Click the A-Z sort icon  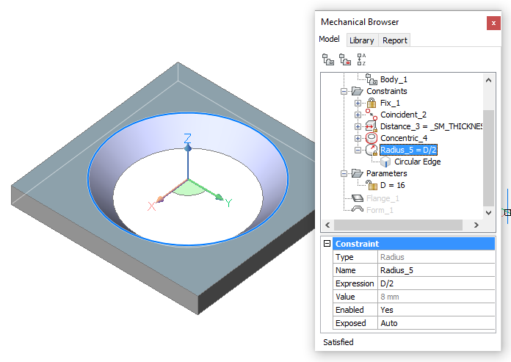(x=360, y=59)
